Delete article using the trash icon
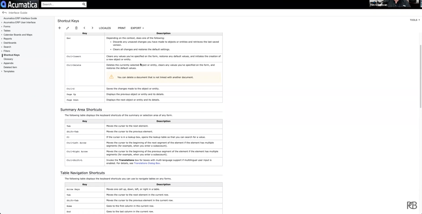Viewport: 422px width, 214px height. 76,28
